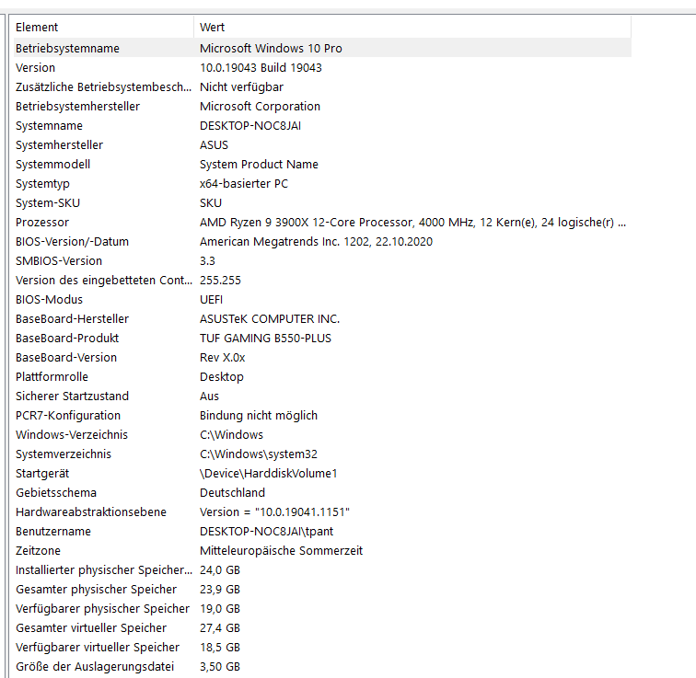The height and width of the screenshot is (678, 696).
Task: Select the Windows-Verzeichnis row
Action: pos(322,434)
